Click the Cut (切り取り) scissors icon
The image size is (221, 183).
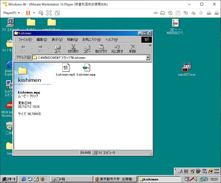73,48
